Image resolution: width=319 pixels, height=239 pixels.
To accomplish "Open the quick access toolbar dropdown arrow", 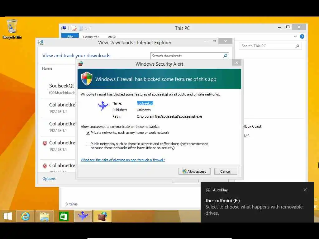I will pyautogui.click(x=87, y=28).
